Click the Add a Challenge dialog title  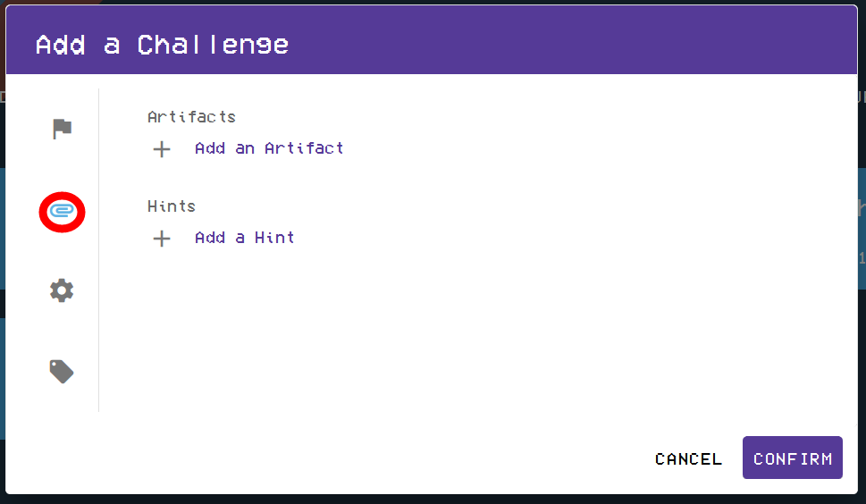click(x=162, y=45)
